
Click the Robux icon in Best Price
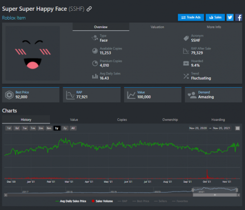[x=9, y=95]
